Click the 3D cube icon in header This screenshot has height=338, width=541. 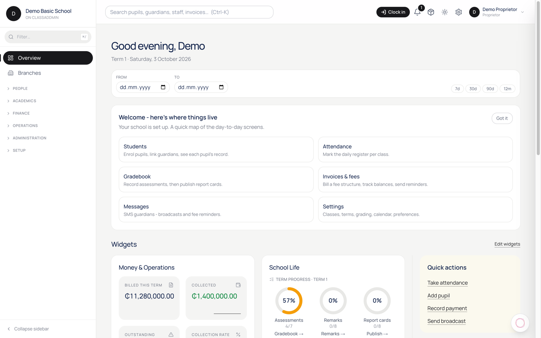(x=431, y=12)
